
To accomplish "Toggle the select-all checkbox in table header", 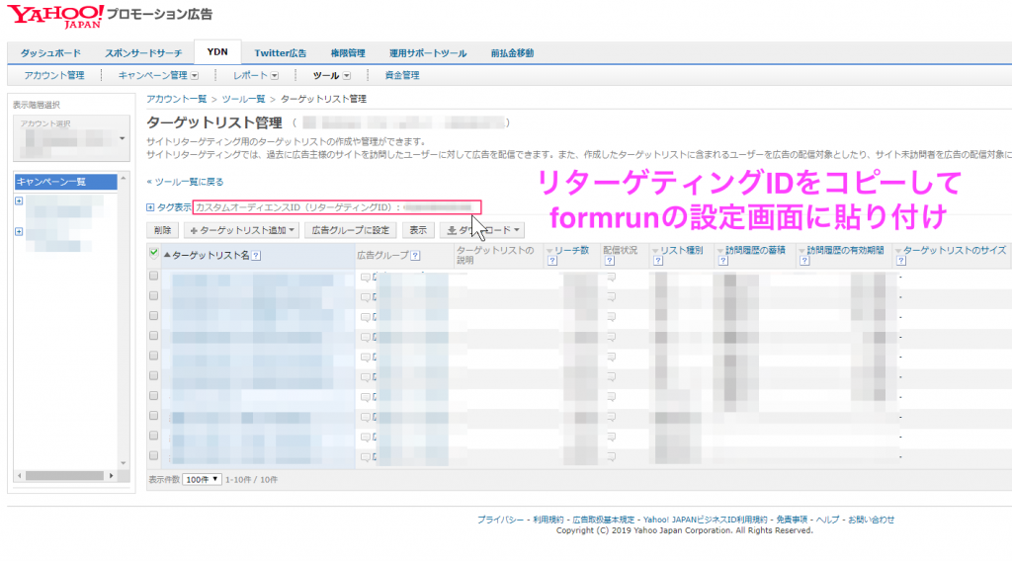I will [153, 253].
